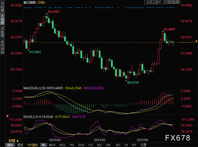Click the 92.4081 peak price label
This screenshot has width=198, height=147.
[169, 29]
